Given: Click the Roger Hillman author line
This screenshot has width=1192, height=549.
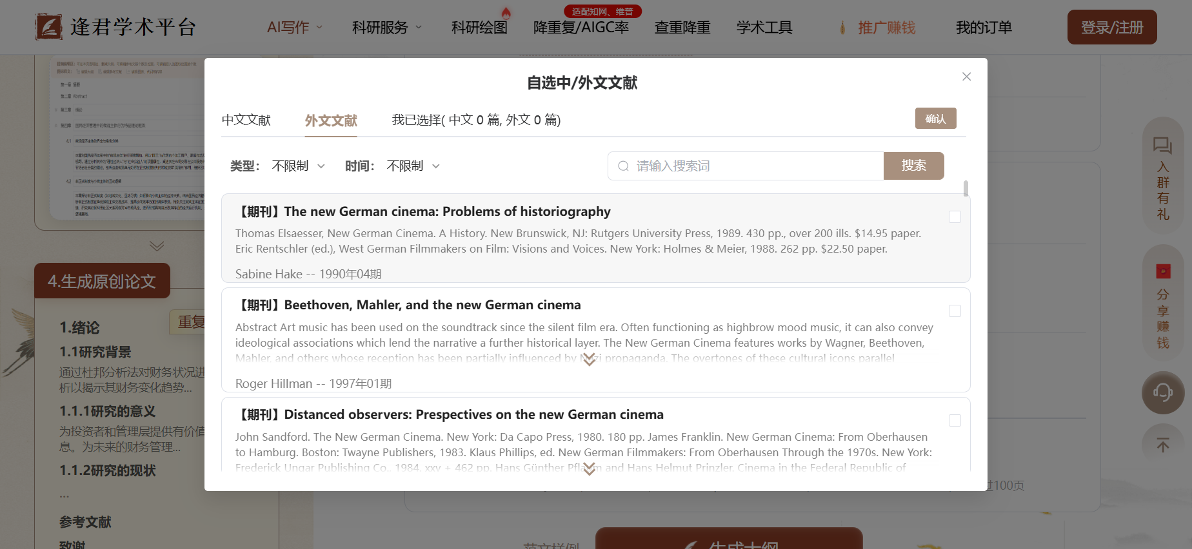Looking at the screenshot, I should pyautogui.click(x=313, y=383).
